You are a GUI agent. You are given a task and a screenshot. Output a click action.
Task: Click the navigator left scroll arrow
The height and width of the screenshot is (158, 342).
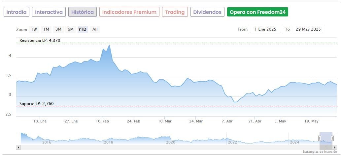[18, 147]
